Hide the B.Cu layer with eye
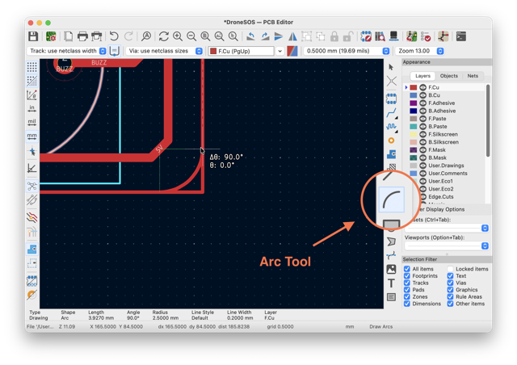 tap(422, 95)
